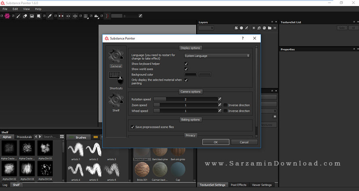Screen dimensions: 359x191
Task: Click the dialog's question mark help button
Action: [x=243, y=38]
